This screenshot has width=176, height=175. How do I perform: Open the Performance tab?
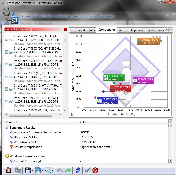coord(155,30)
